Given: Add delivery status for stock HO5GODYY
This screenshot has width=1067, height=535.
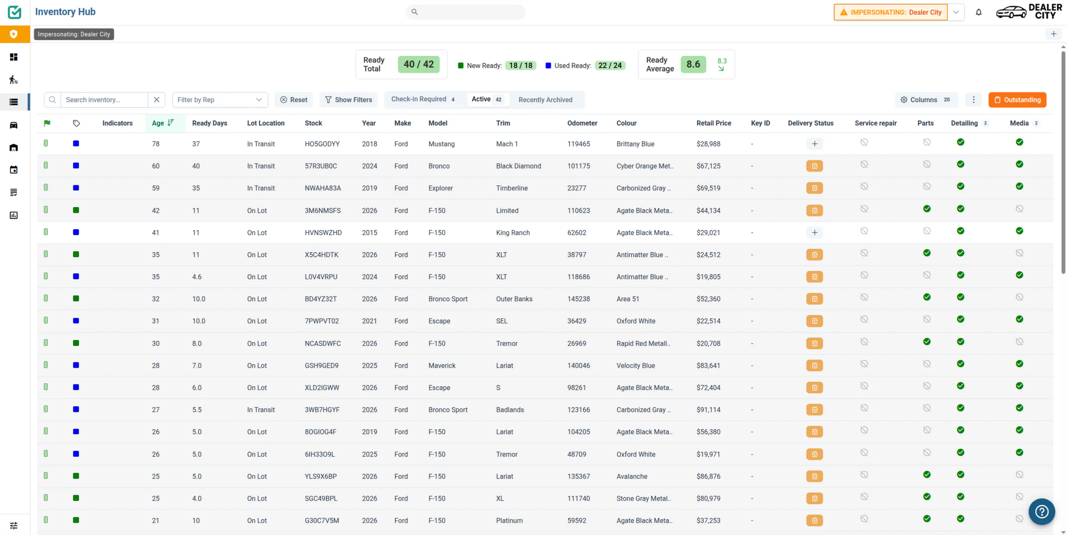Looking at the screenshot, I should (814, 144).
